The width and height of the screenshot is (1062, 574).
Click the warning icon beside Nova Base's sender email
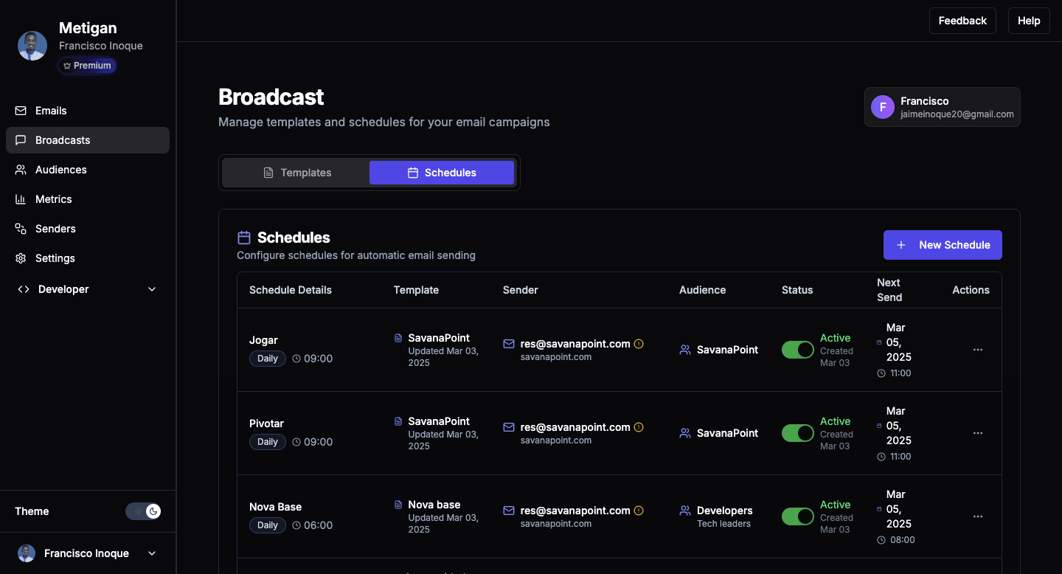[639, 511]
